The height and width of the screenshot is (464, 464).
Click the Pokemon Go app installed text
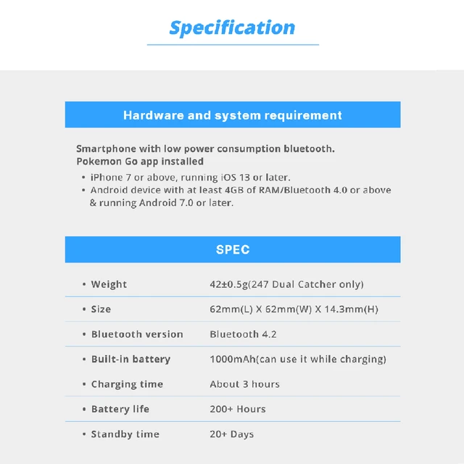click(140, 161)
